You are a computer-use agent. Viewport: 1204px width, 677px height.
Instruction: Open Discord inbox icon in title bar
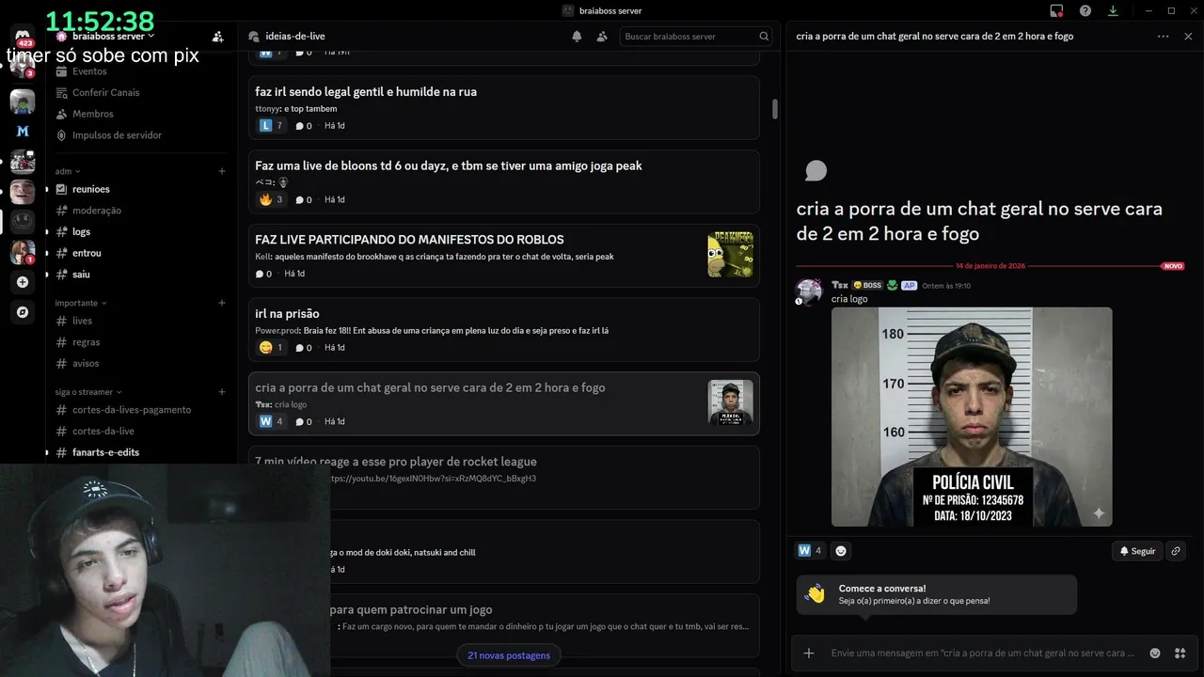coord(1056,10)
